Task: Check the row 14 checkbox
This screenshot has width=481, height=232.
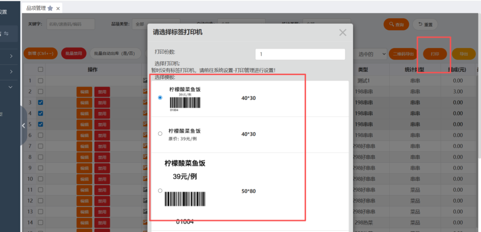Action: [x=41, y=223]
